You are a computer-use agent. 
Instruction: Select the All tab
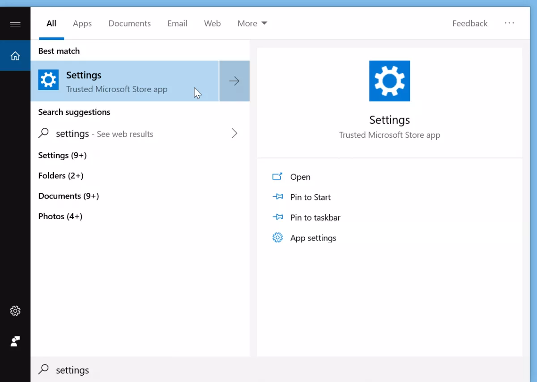[51, 23]
